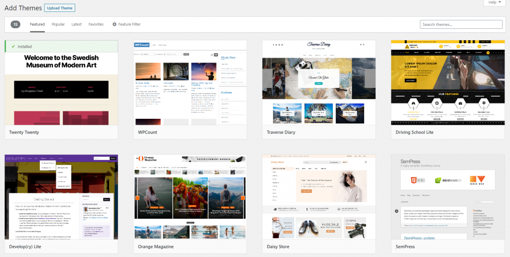This screenshot has width=510, height=257.
Task: Click the WPCount theme name
Action: pyautogui.click(x=147, y=132)
